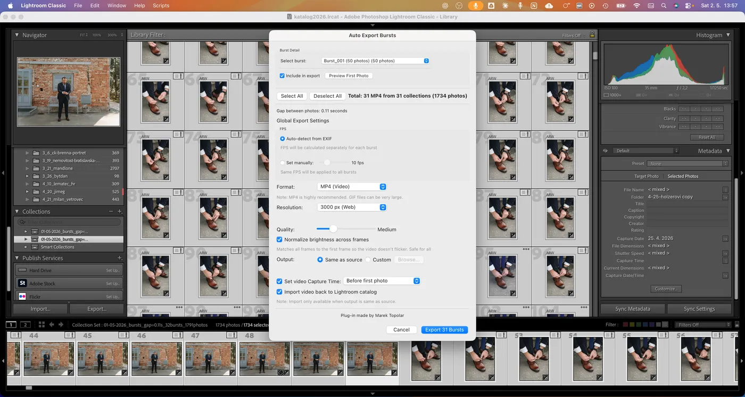Open Wi-Fi status in menu bar
745x397 pixels.
[636, 5]
